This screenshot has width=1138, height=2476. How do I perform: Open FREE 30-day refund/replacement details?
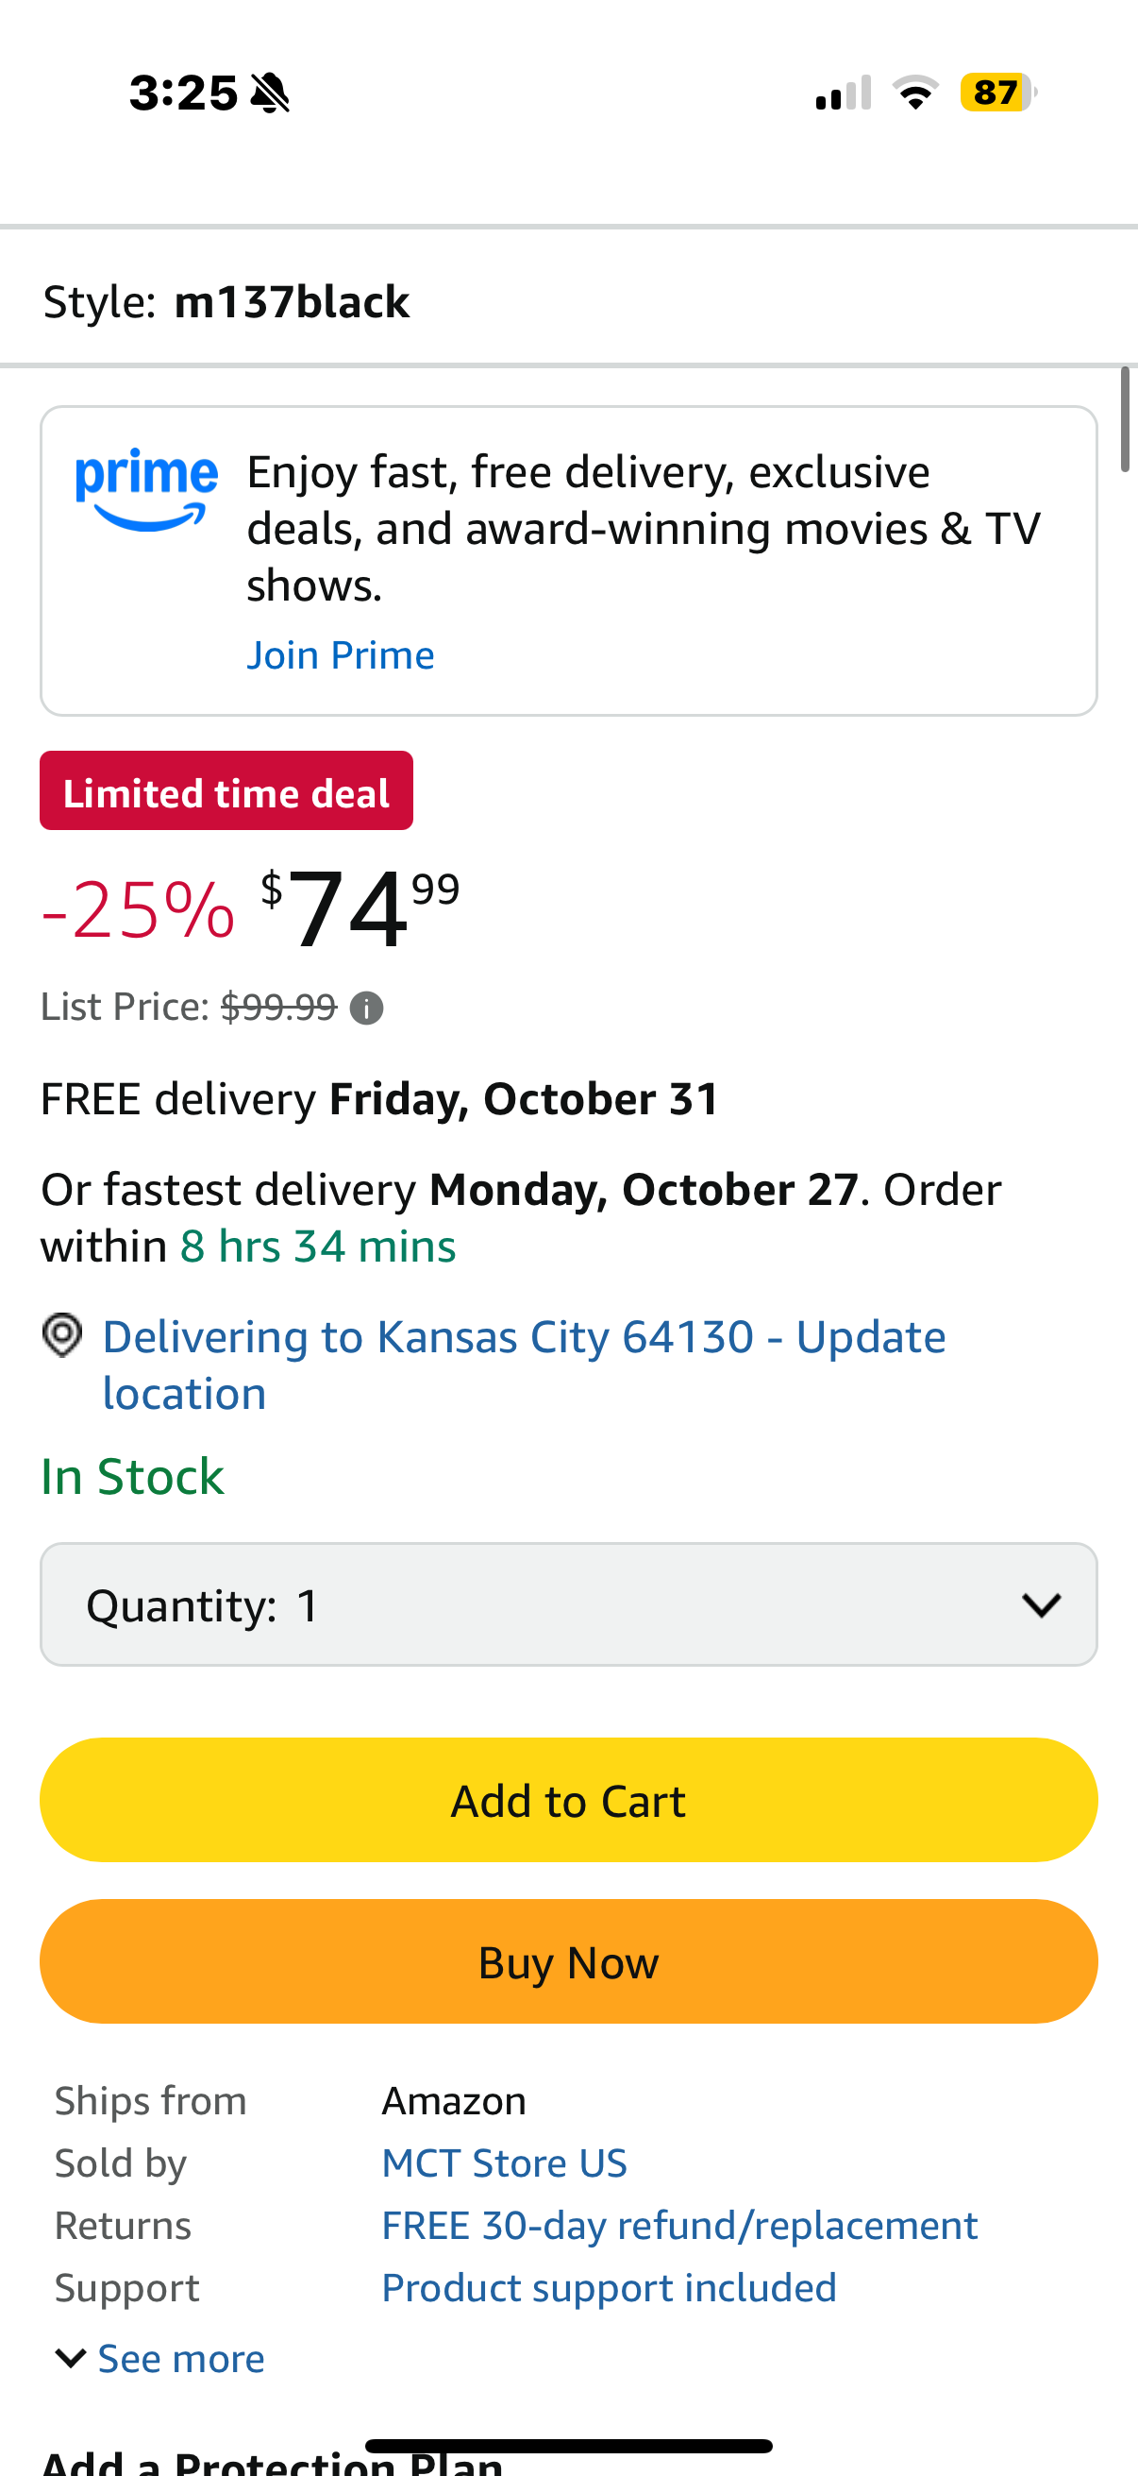click(x=679, y=2225)
